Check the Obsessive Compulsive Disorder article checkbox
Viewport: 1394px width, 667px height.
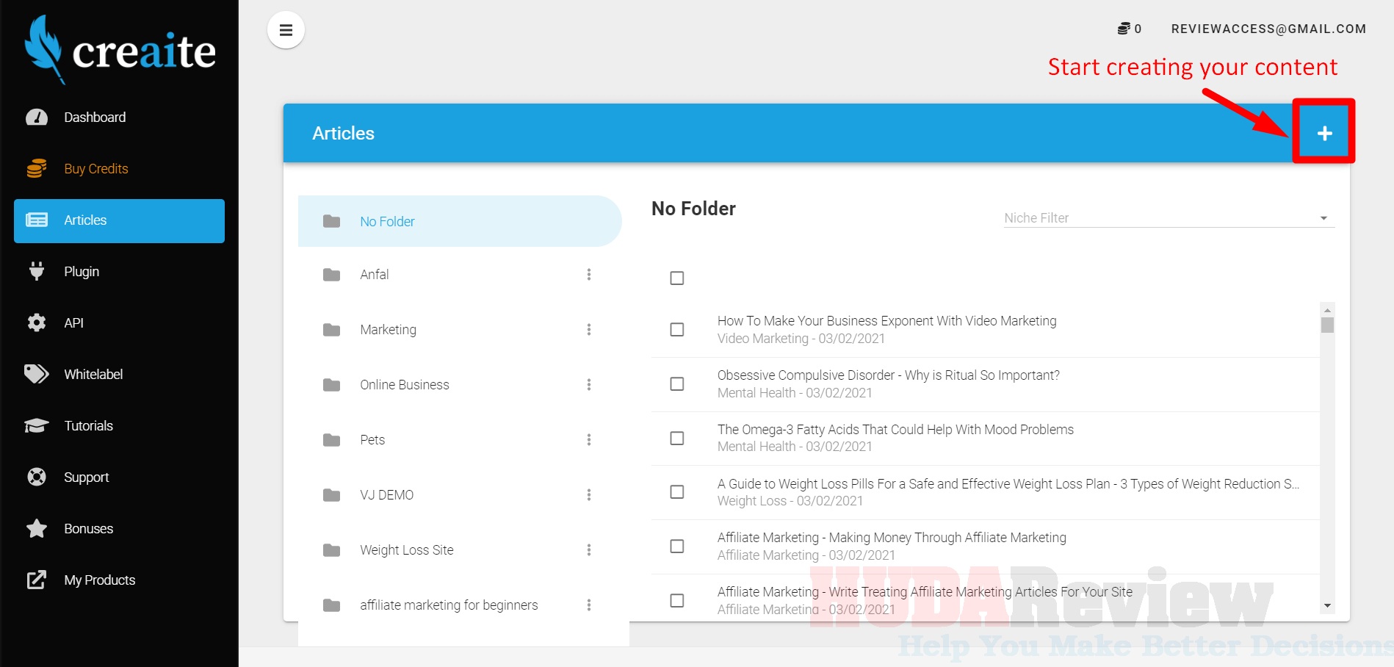point(677,384)
